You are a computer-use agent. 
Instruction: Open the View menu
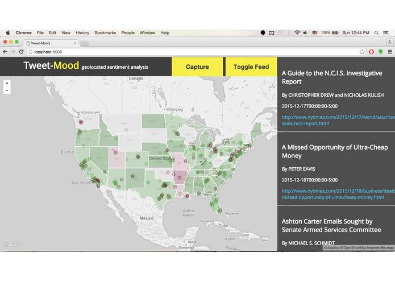[66, 33]
